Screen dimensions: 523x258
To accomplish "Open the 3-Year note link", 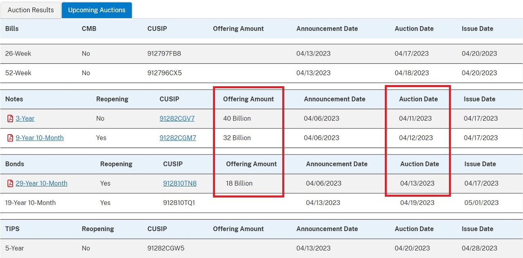I will [x=25, y=119].
